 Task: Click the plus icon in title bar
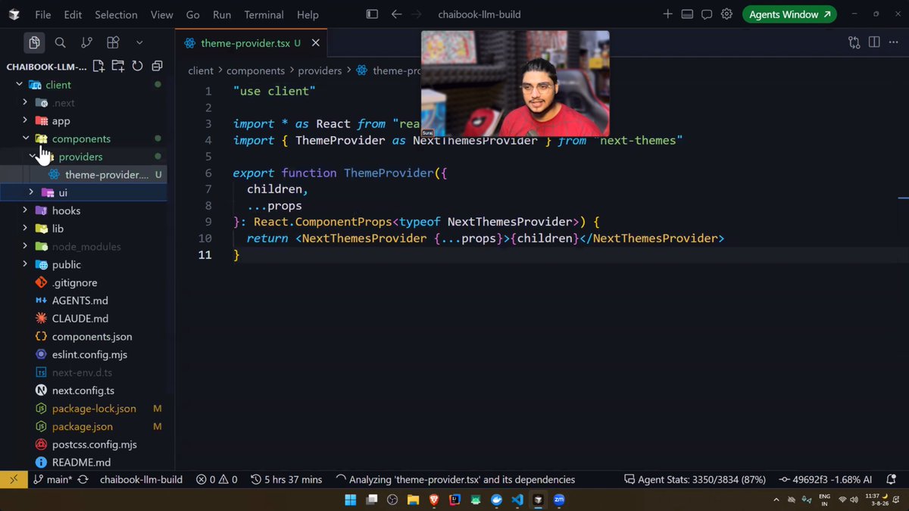[667, 14]
